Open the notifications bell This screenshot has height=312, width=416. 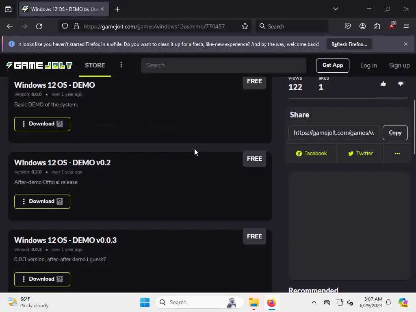coord(388,302)
